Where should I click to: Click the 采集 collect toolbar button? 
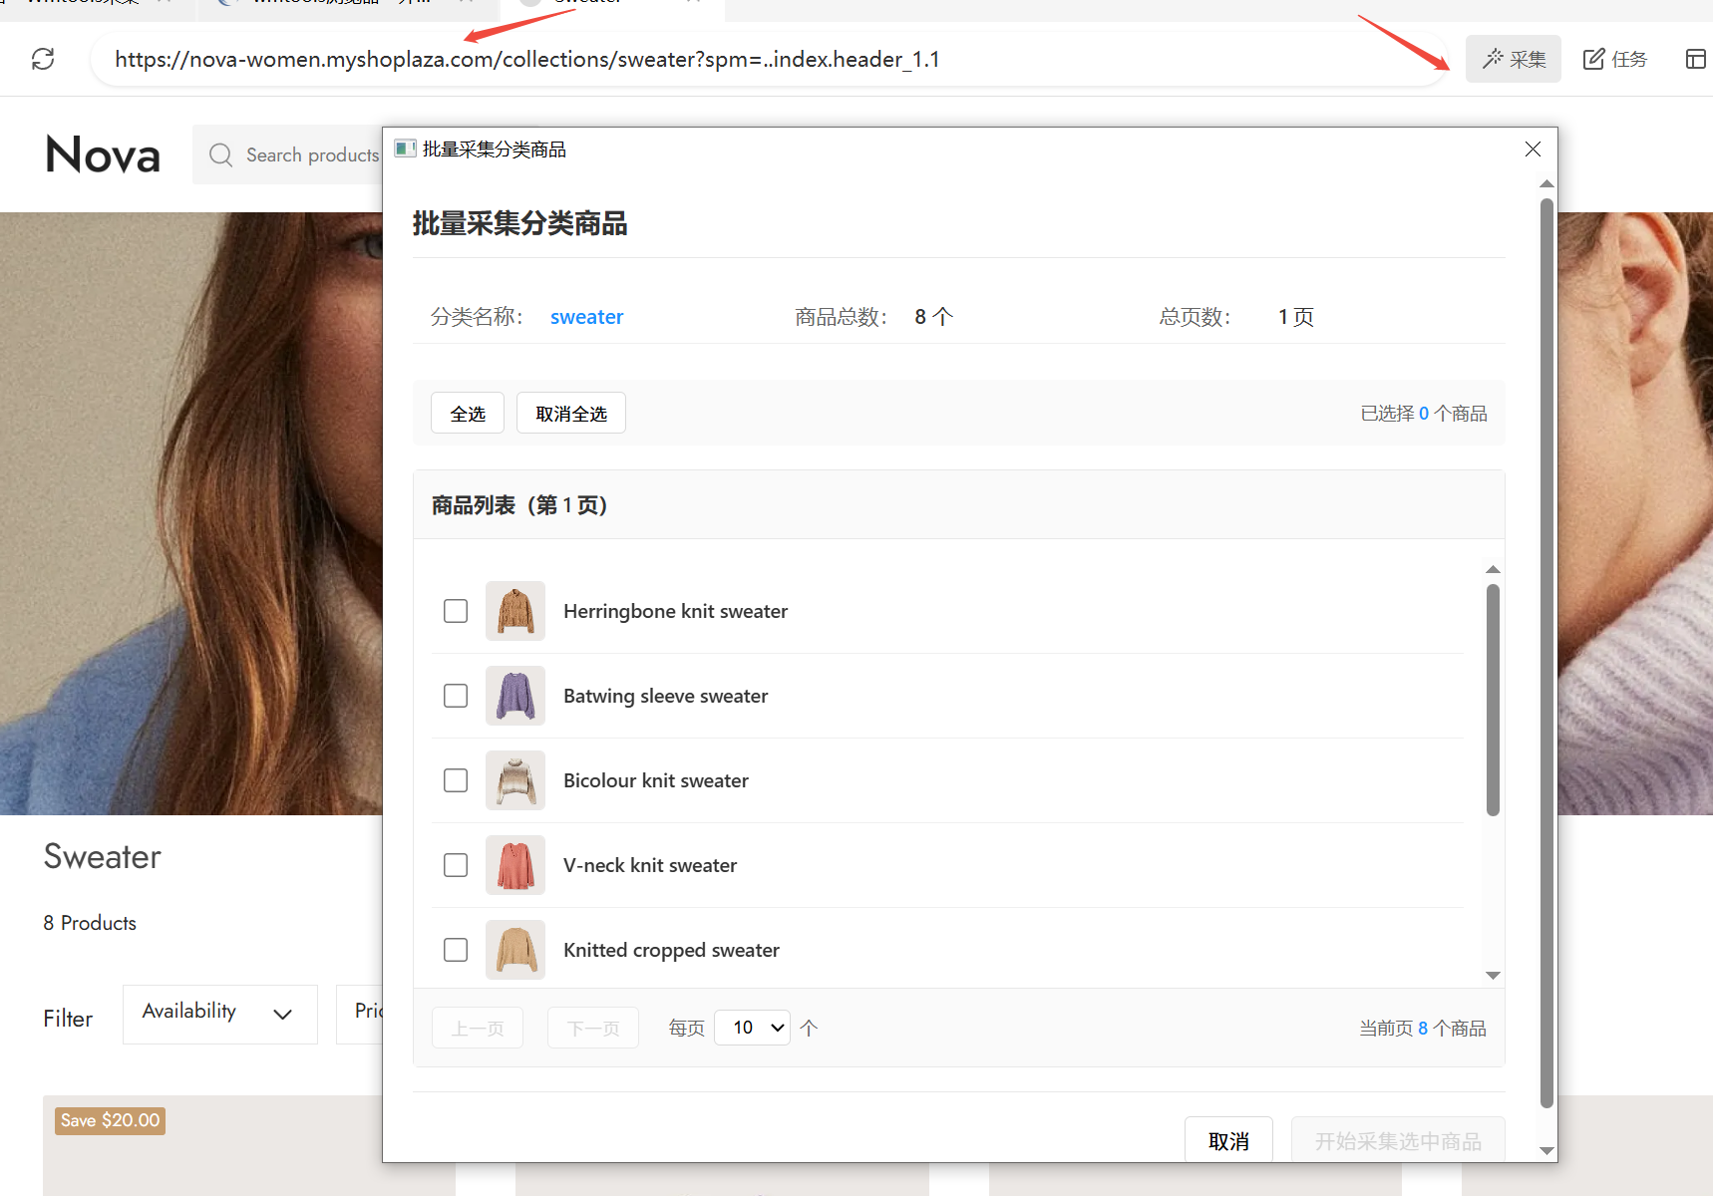[1513, 59]
